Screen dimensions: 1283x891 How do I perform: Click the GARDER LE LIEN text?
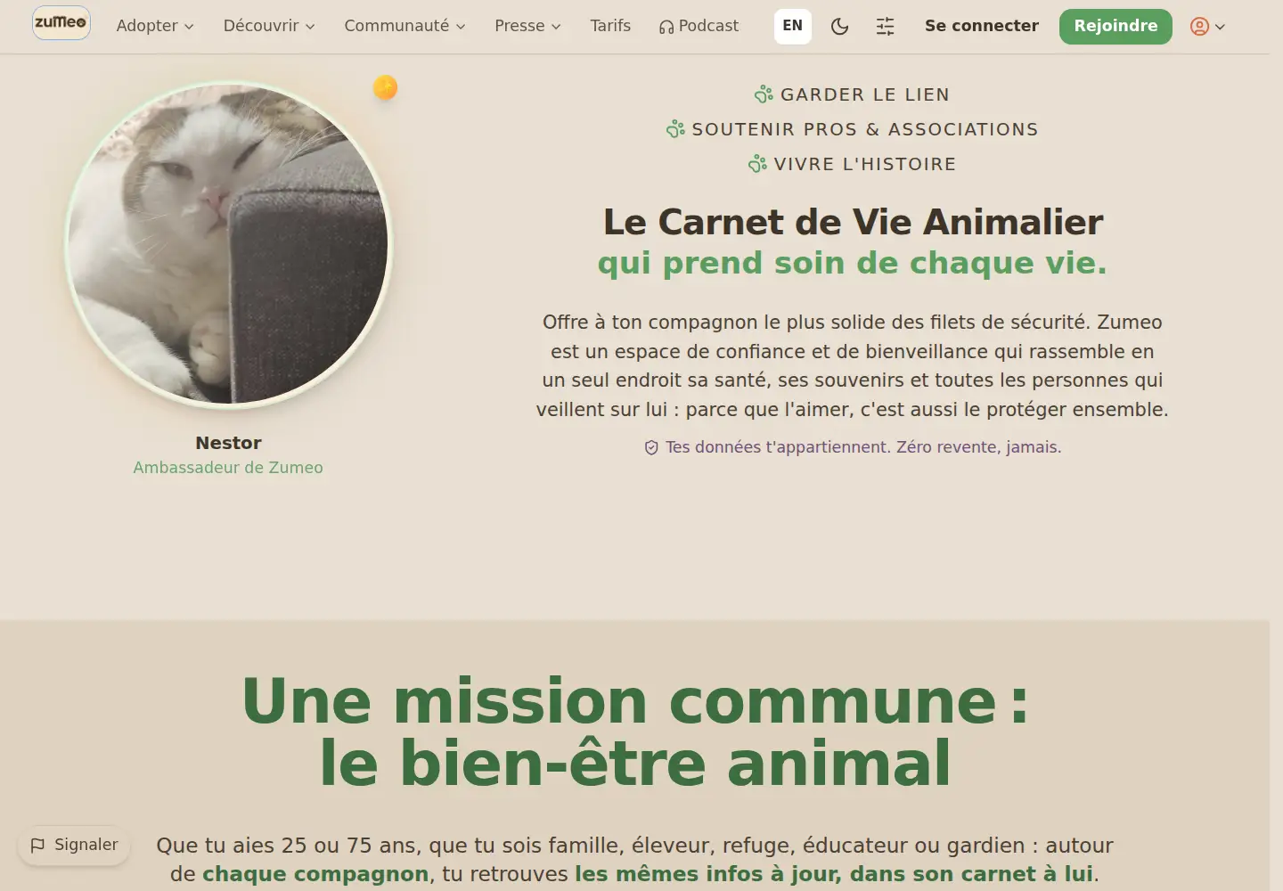pyautogui.click(x=865, y=94)
